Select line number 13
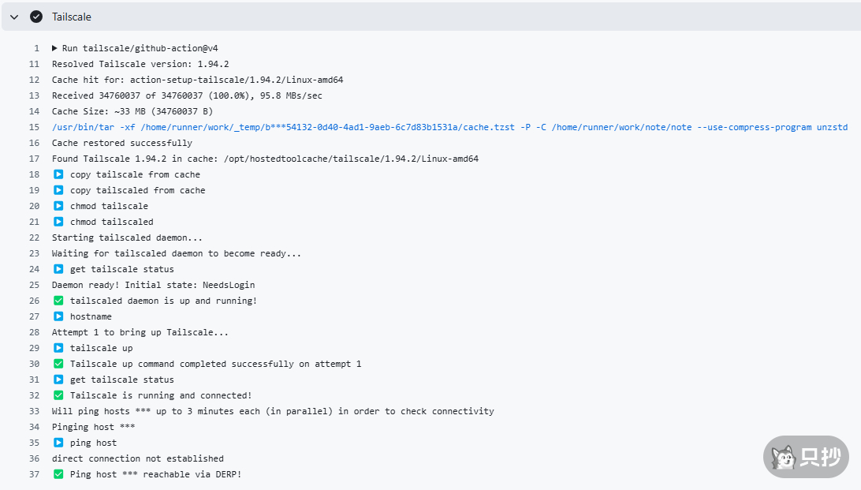The width and height of the screenshot is (861, 490). click(x=34, y=95)
